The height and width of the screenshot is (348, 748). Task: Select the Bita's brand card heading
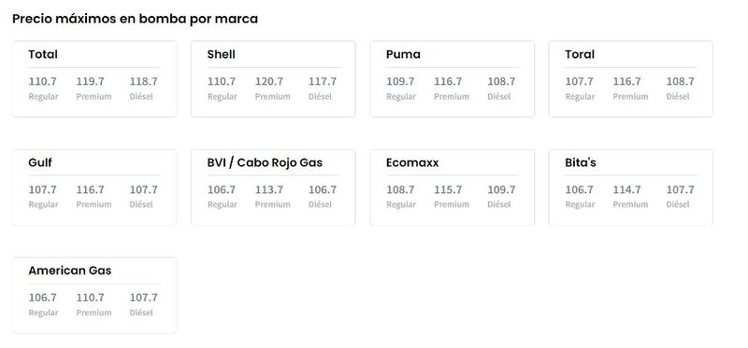pyautogui.click(x=581, y=162)
